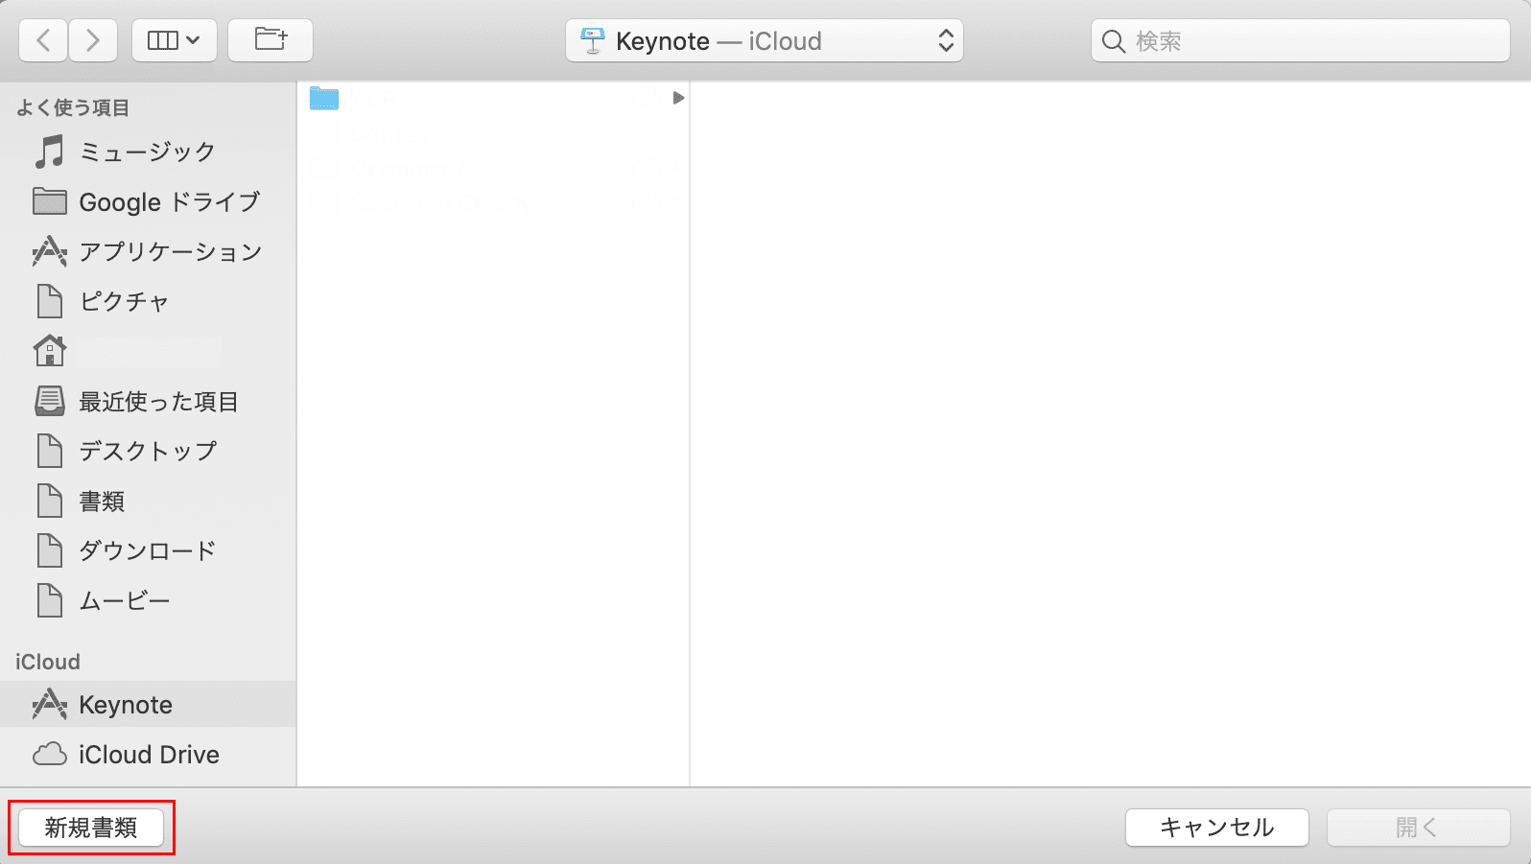Click the ダウンロード document icon
This screenshot has width=1531, height=864.
coord(50,550)
